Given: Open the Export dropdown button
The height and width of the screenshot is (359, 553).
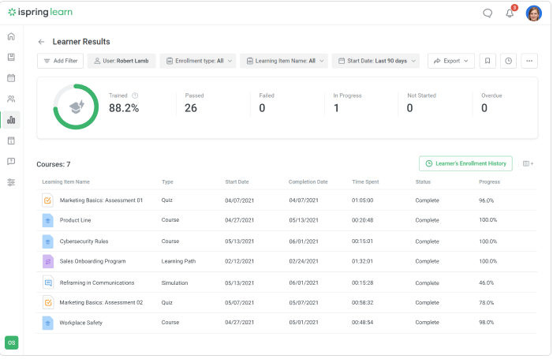Looking at the screenshot, I should (451, 61).
